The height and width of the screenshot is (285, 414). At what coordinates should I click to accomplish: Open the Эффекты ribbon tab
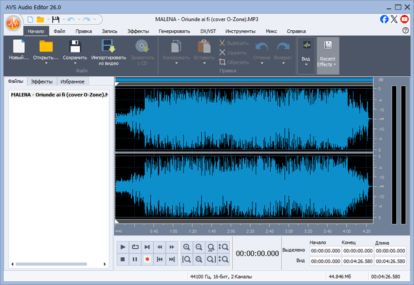pos(138,31)
